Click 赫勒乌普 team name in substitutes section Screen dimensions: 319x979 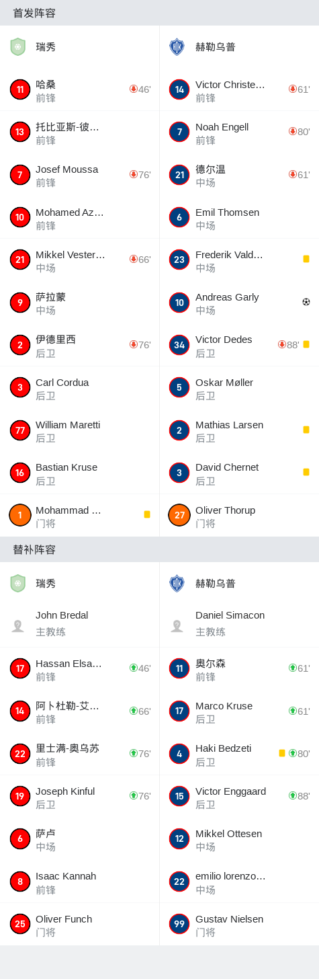[216, 584]
